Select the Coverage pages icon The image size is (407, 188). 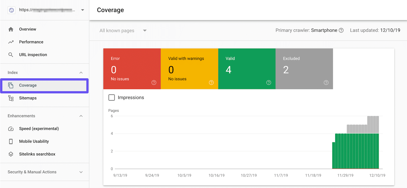point(11,85)
